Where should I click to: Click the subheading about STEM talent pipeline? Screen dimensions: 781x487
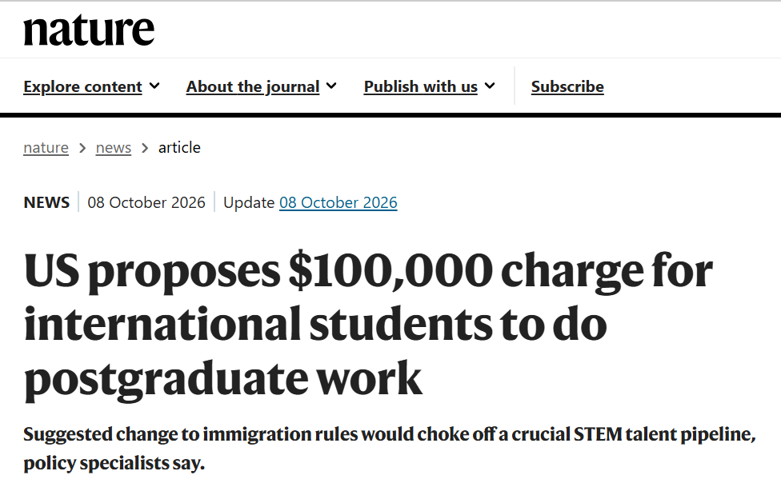coord(390,448)
